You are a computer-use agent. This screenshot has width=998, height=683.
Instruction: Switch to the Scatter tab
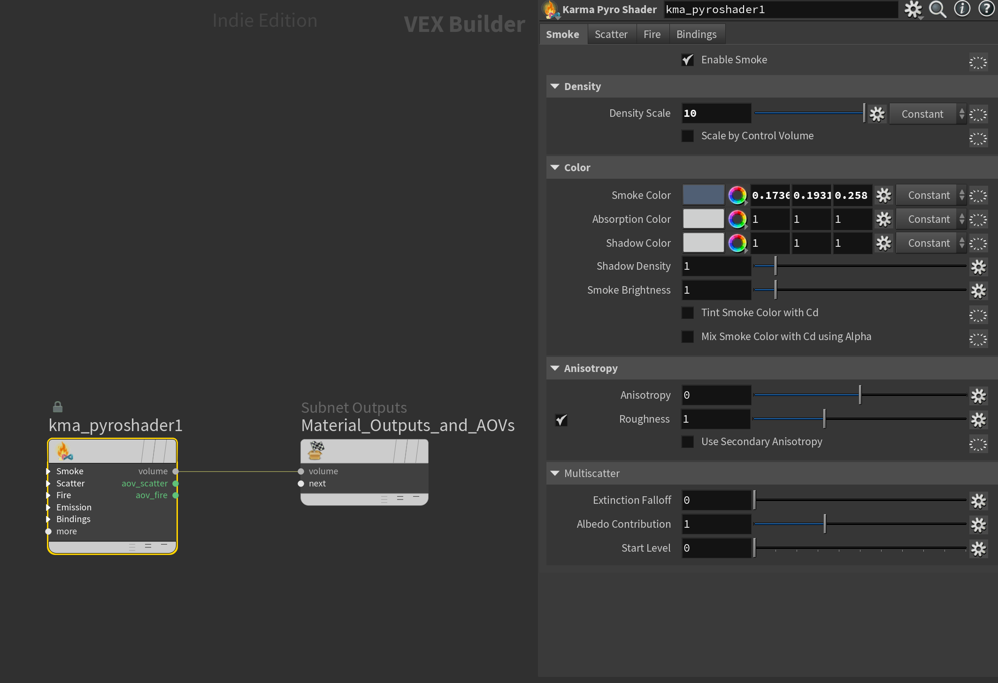point(611,35)
